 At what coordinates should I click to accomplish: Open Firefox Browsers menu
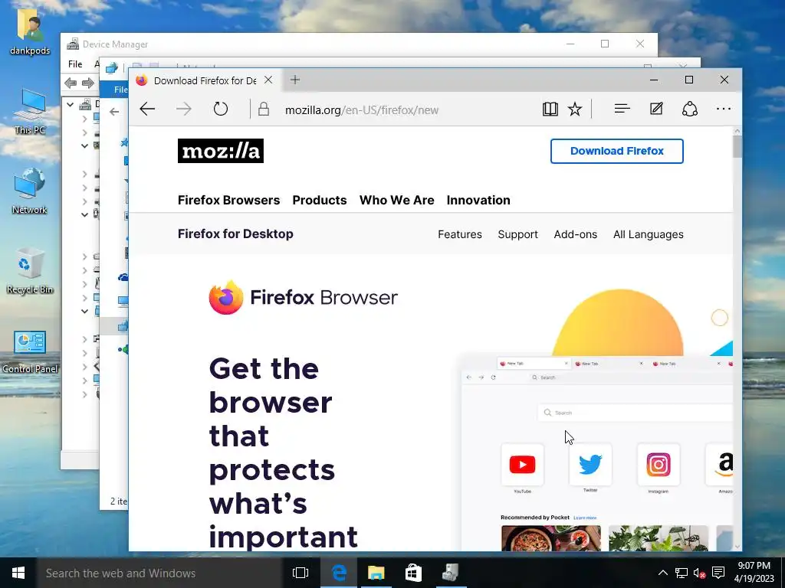coord(228,200)
